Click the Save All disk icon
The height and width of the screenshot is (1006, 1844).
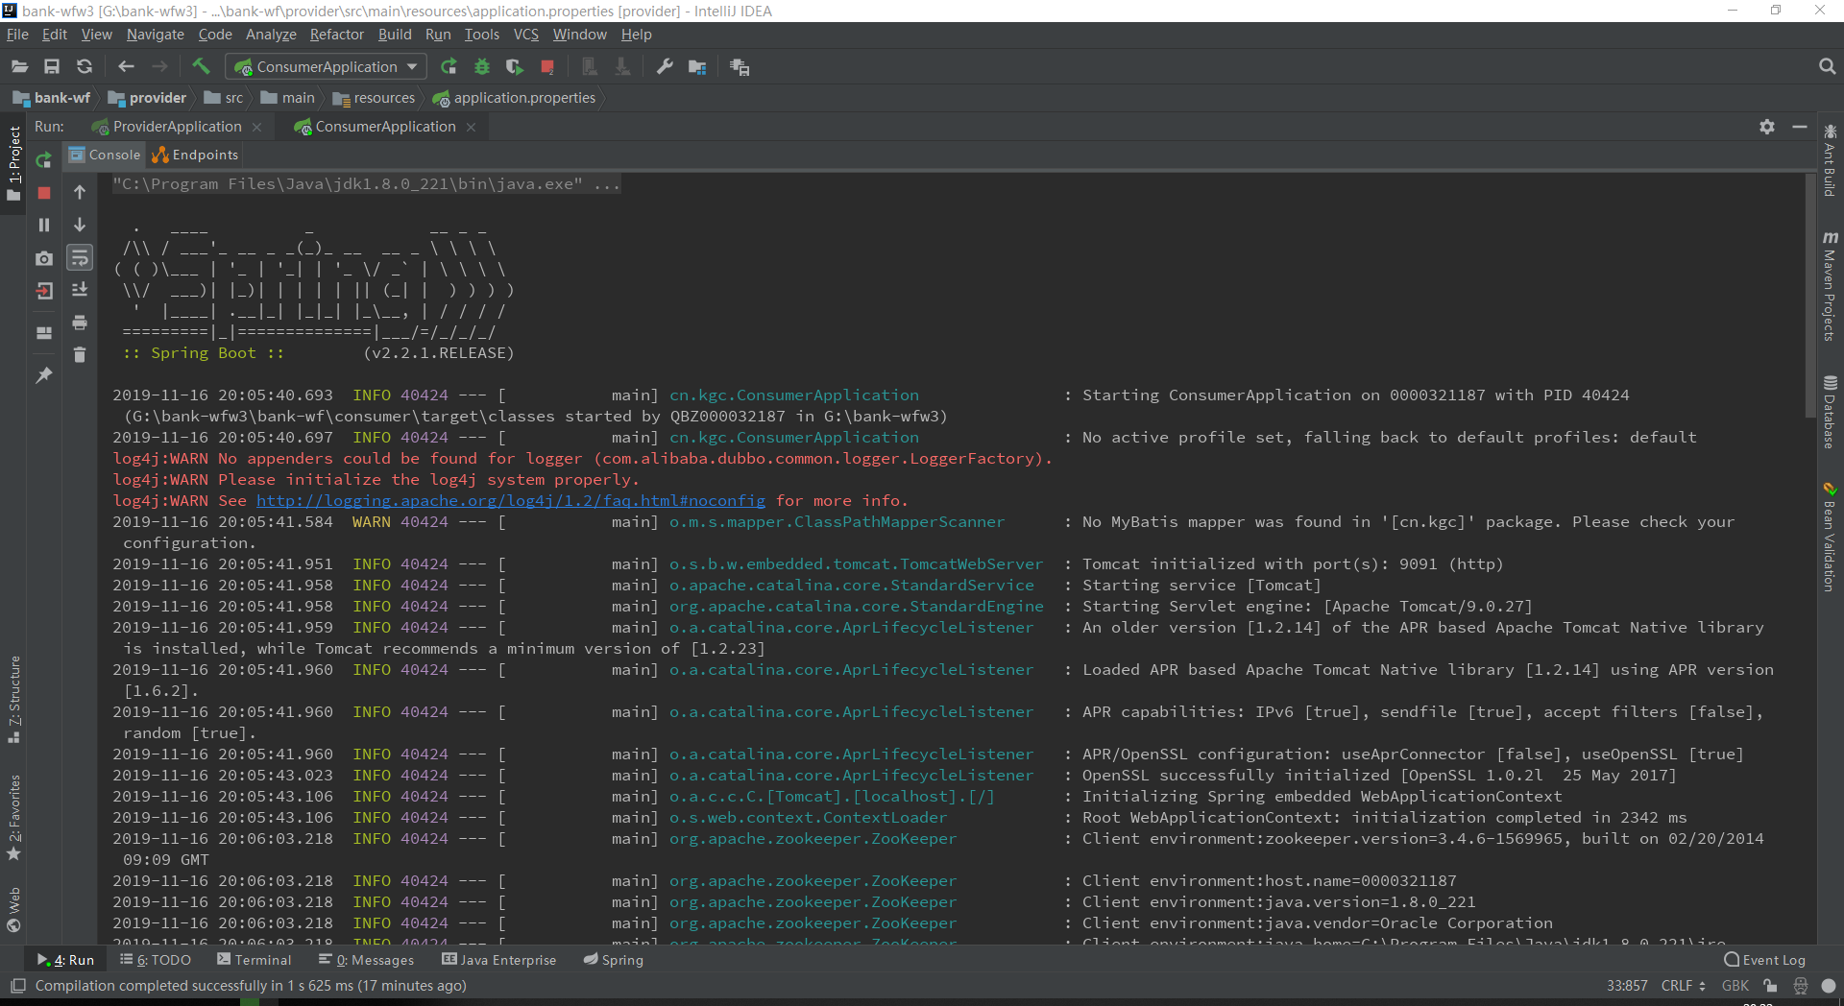[x=52, y=67]
